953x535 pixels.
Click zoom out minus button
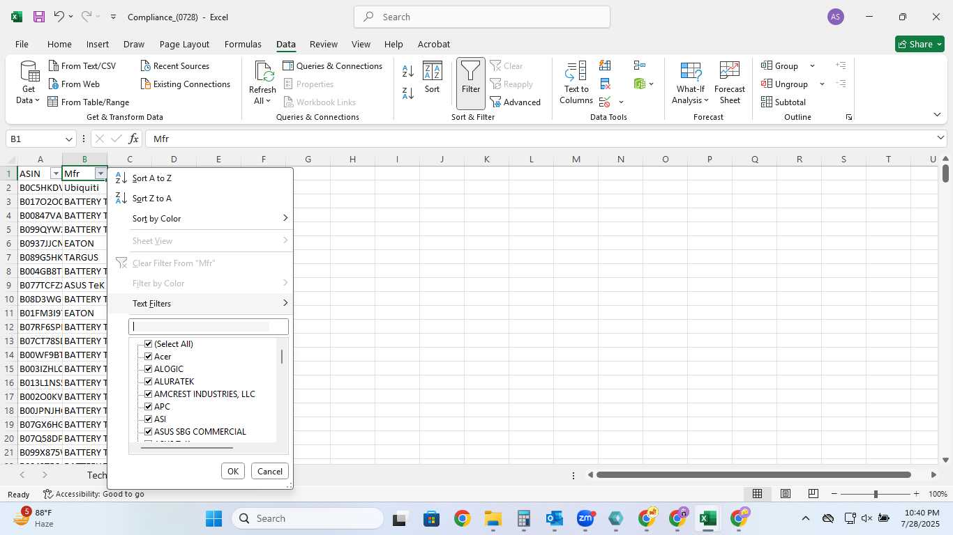tap(834, 494)
